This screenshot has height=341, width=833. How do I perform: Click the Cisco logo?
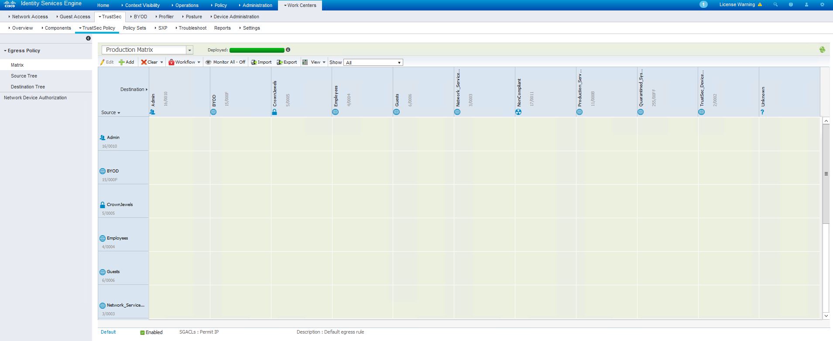point(10,4)
